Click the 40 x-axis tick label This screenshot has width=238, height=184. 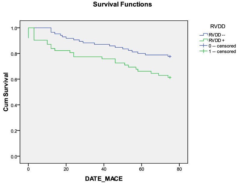[104, 169]
